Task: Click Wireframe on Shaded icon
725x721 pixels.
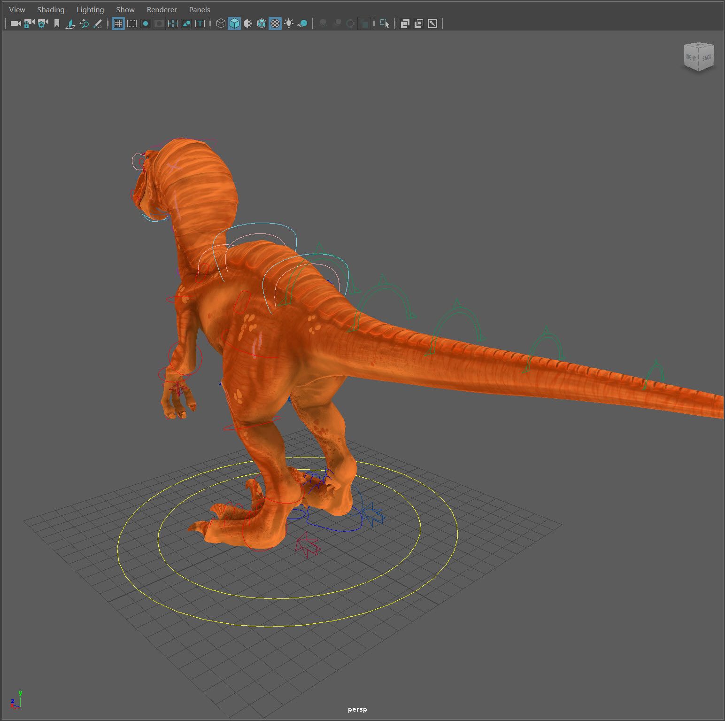Action: click(262, 23)
